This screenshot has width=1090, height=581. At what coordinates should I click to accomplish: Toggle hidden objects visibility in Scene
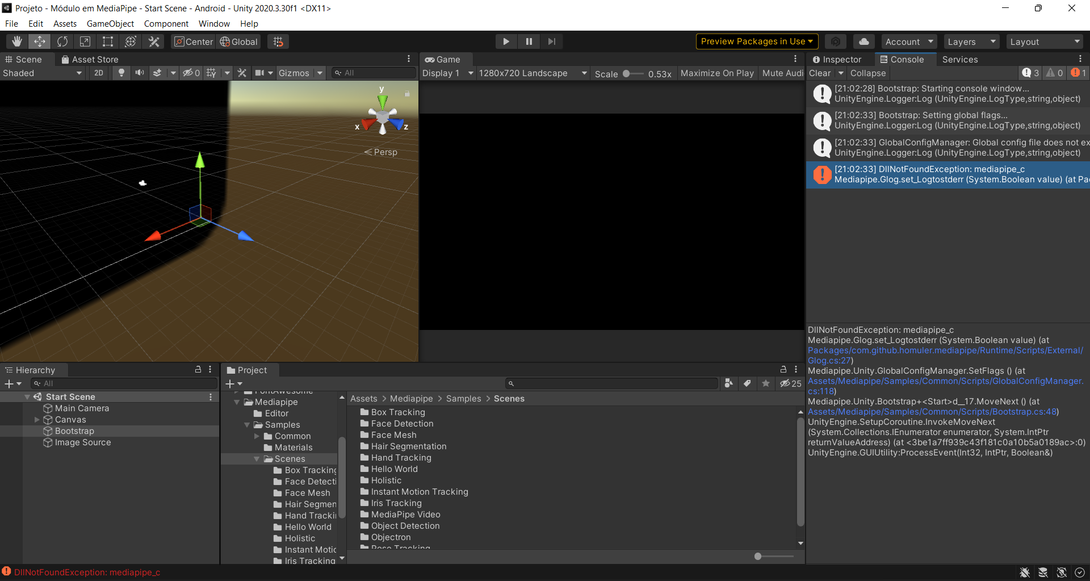191,73
